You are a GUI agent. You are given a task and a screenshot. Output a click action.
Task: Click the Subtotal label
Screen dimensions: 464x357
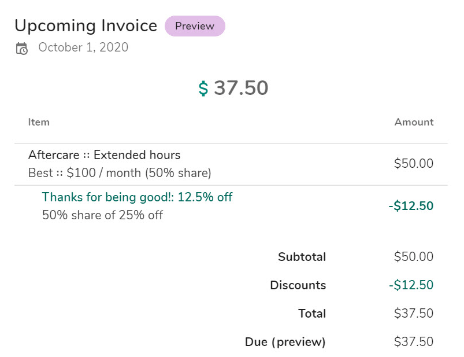coord(302,257)
